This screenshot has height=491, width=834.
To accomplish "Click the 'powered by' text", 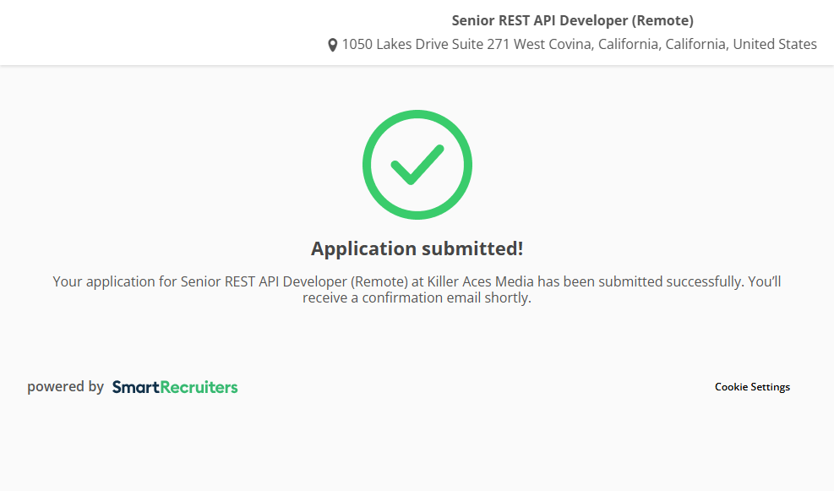I will [x=65, y=387].
